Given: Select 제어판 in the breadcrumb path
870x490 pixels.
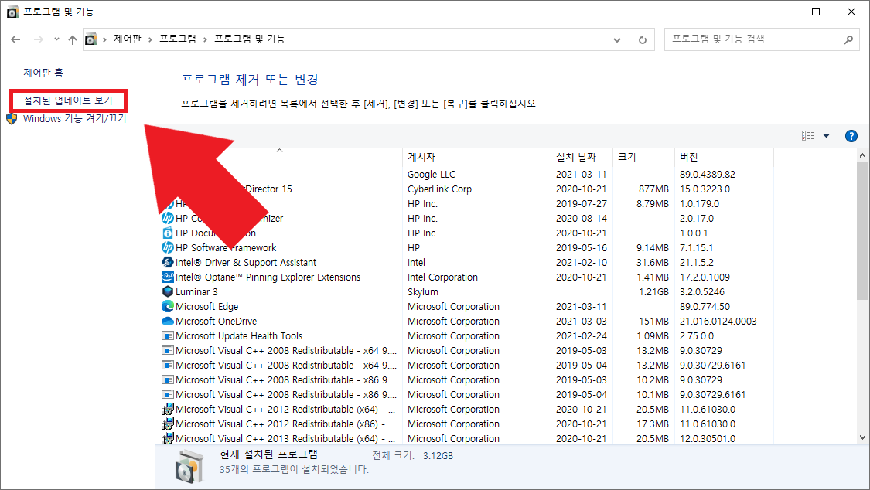Looking at the screenshot, I should click(128, 39).
